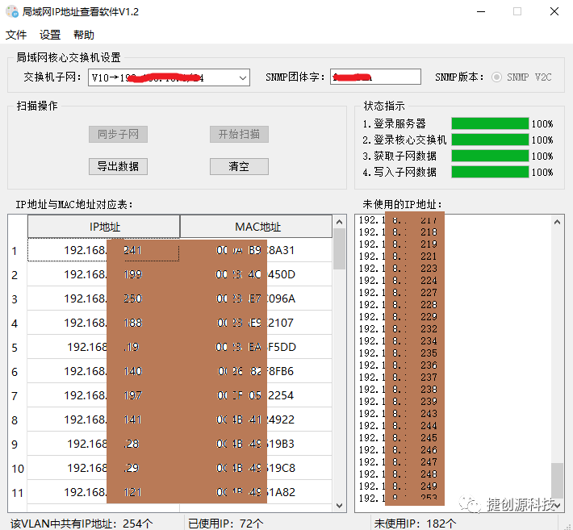Expand the 交换机子网 dropdown arrow
This screenshot has height=530, width=573.
pyautogui.click(x=242, y=77)
